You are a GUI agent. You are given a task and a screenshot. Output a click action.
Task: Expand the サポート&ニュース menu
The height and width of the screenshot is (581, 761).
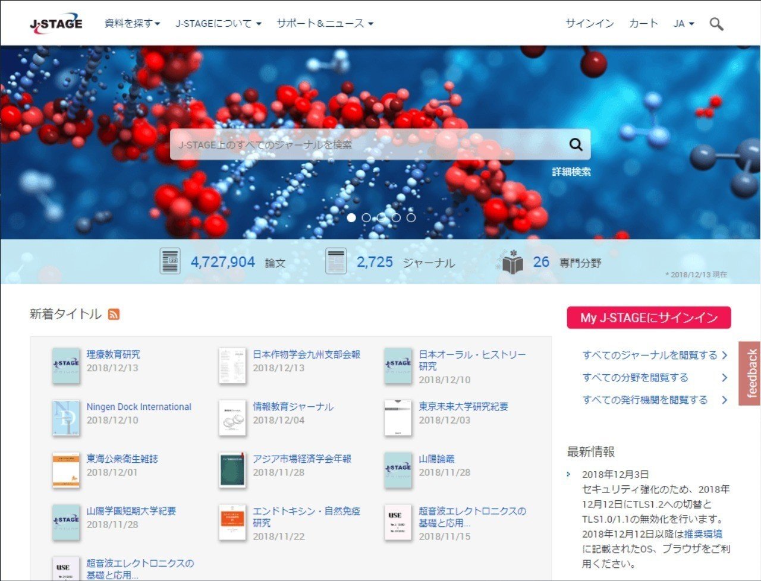point(325,24)
